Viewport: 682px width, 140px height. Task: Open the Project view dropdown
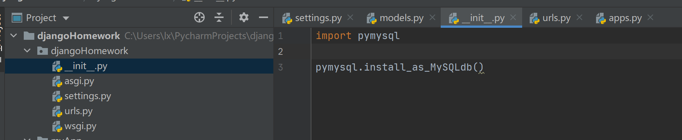click(x=66, y=18)
